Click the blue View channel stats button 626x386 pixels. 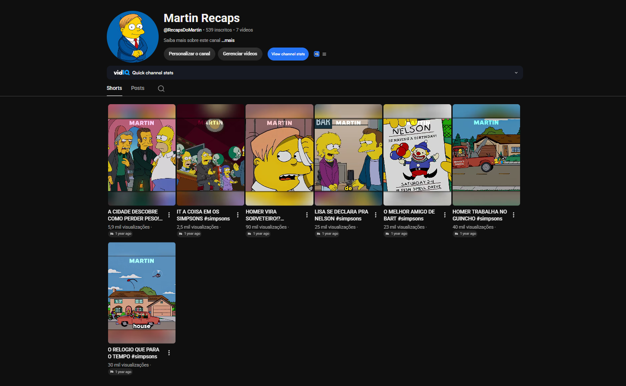coord(288,54)
